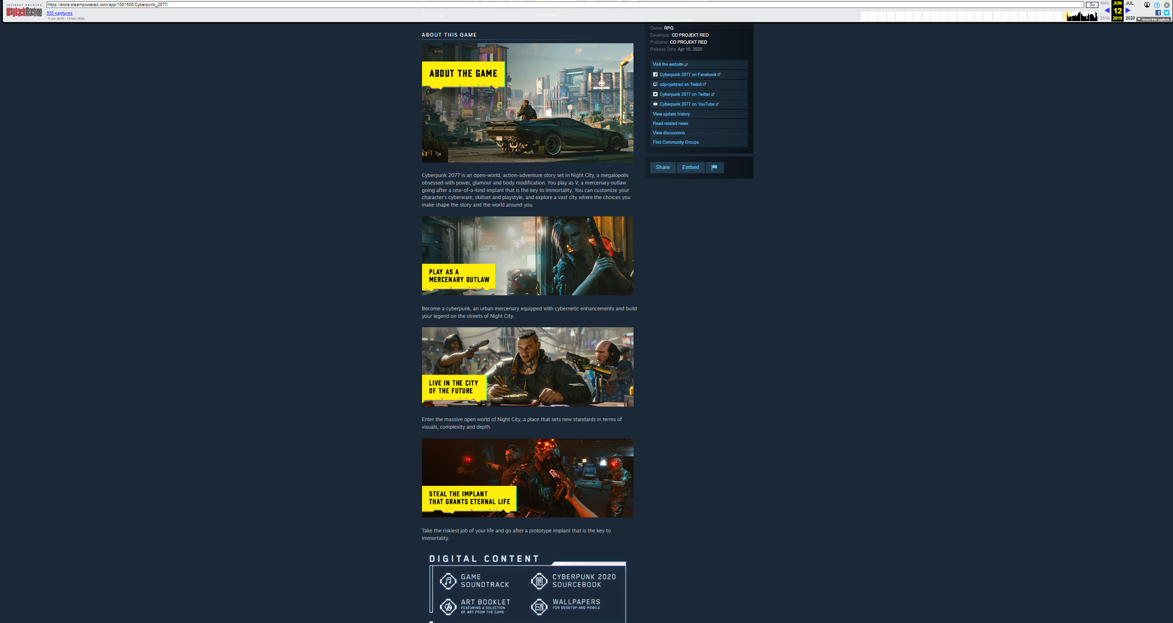
Task: Click the capture timeline sparkline graph
Action: pyautogui.click(x=979, y=16)
